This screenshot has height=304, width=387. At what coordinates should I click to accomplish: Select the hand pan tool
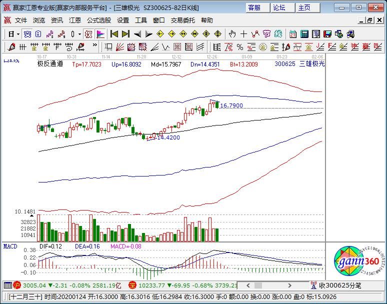[x=232, y=34]
